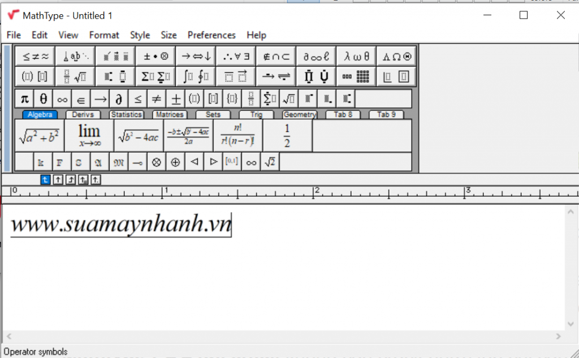The width and height of the screenshot is (579, 358).
Task: Open the fence templates palette
Action: point(35,76)
